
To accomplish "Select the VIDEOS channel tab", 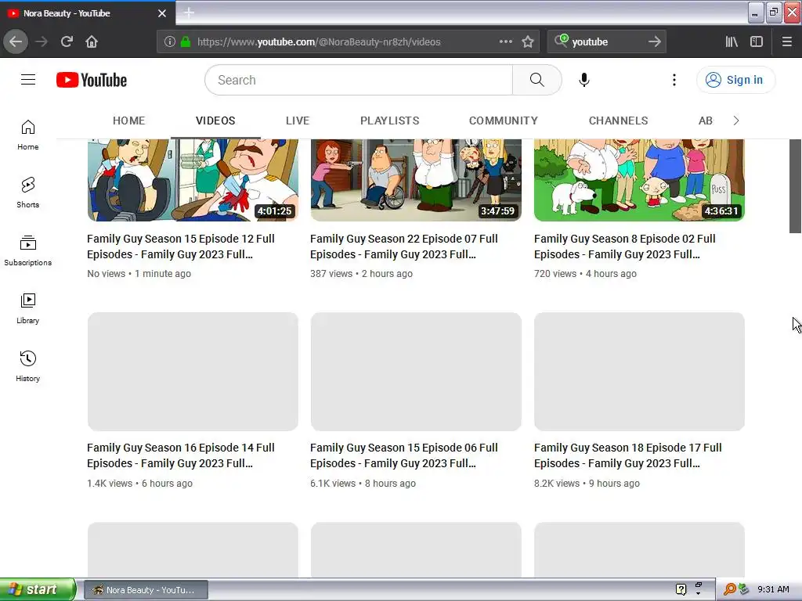I will 215,121.
